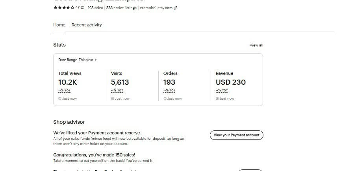Switch to the Home tab
The width and height of the screenshot is (352, 171).
pyautogui.click(x=59, y=25)
